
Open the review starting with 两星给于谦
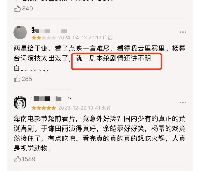tap(99, 58)
